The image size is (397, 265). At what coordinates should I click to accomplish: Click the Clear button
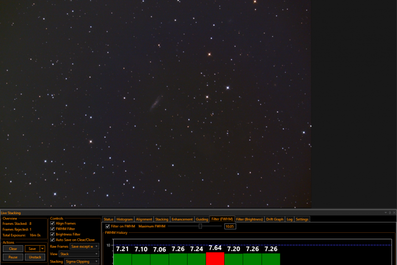pos(13,249)
